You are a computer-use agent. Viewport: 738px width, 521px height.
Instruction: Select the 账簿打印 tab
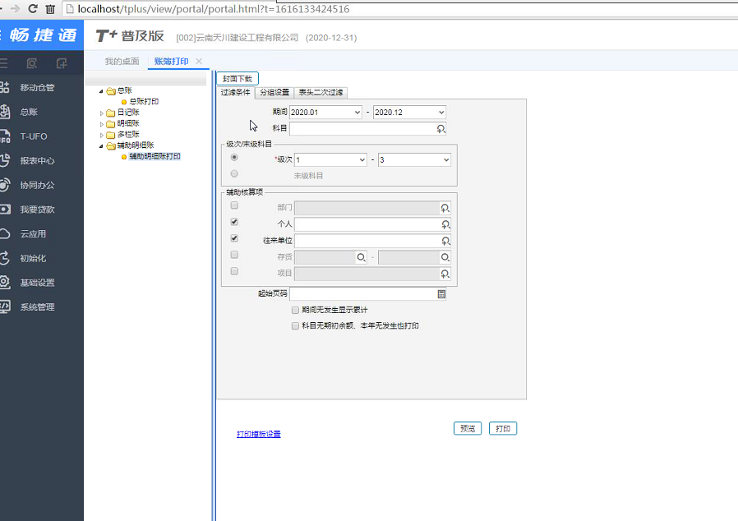(171, 61)
